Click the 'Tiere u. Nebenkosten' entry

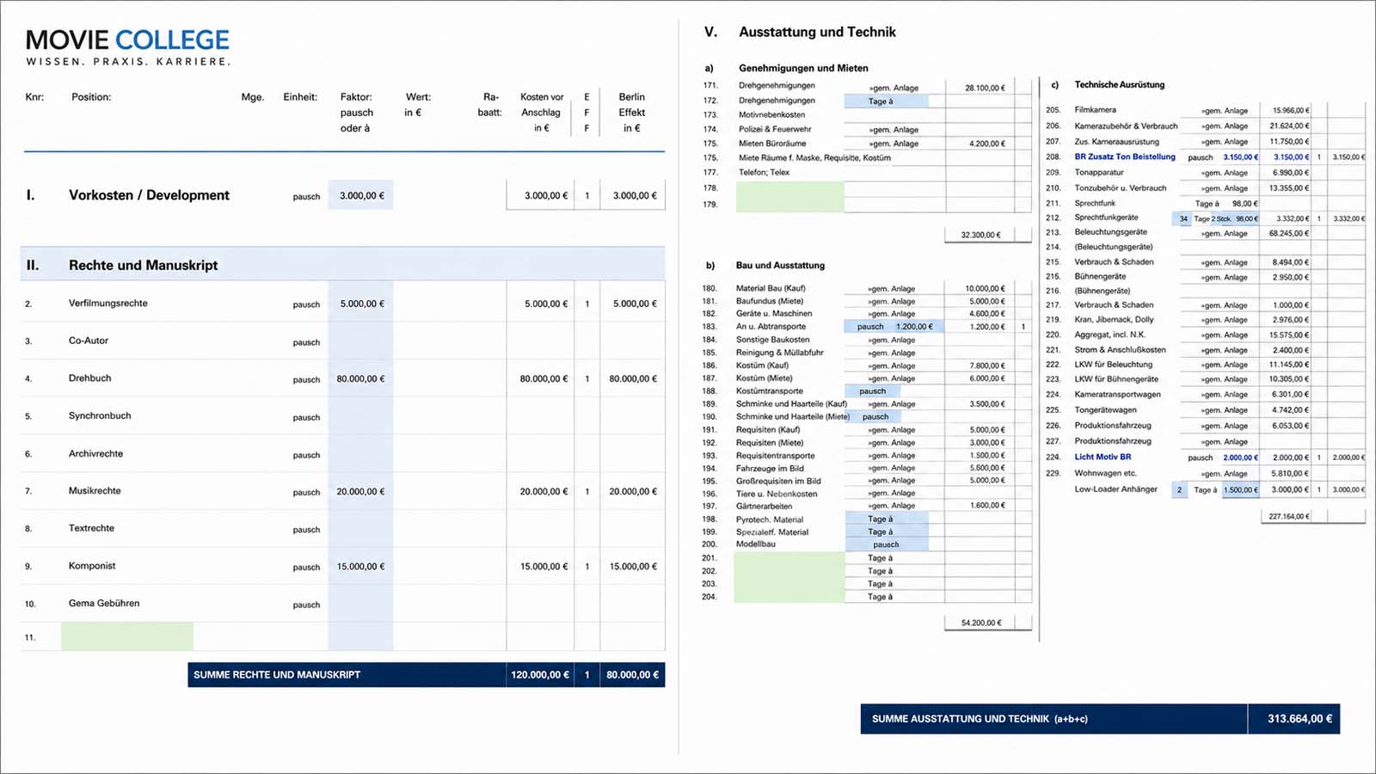point(777,494)
